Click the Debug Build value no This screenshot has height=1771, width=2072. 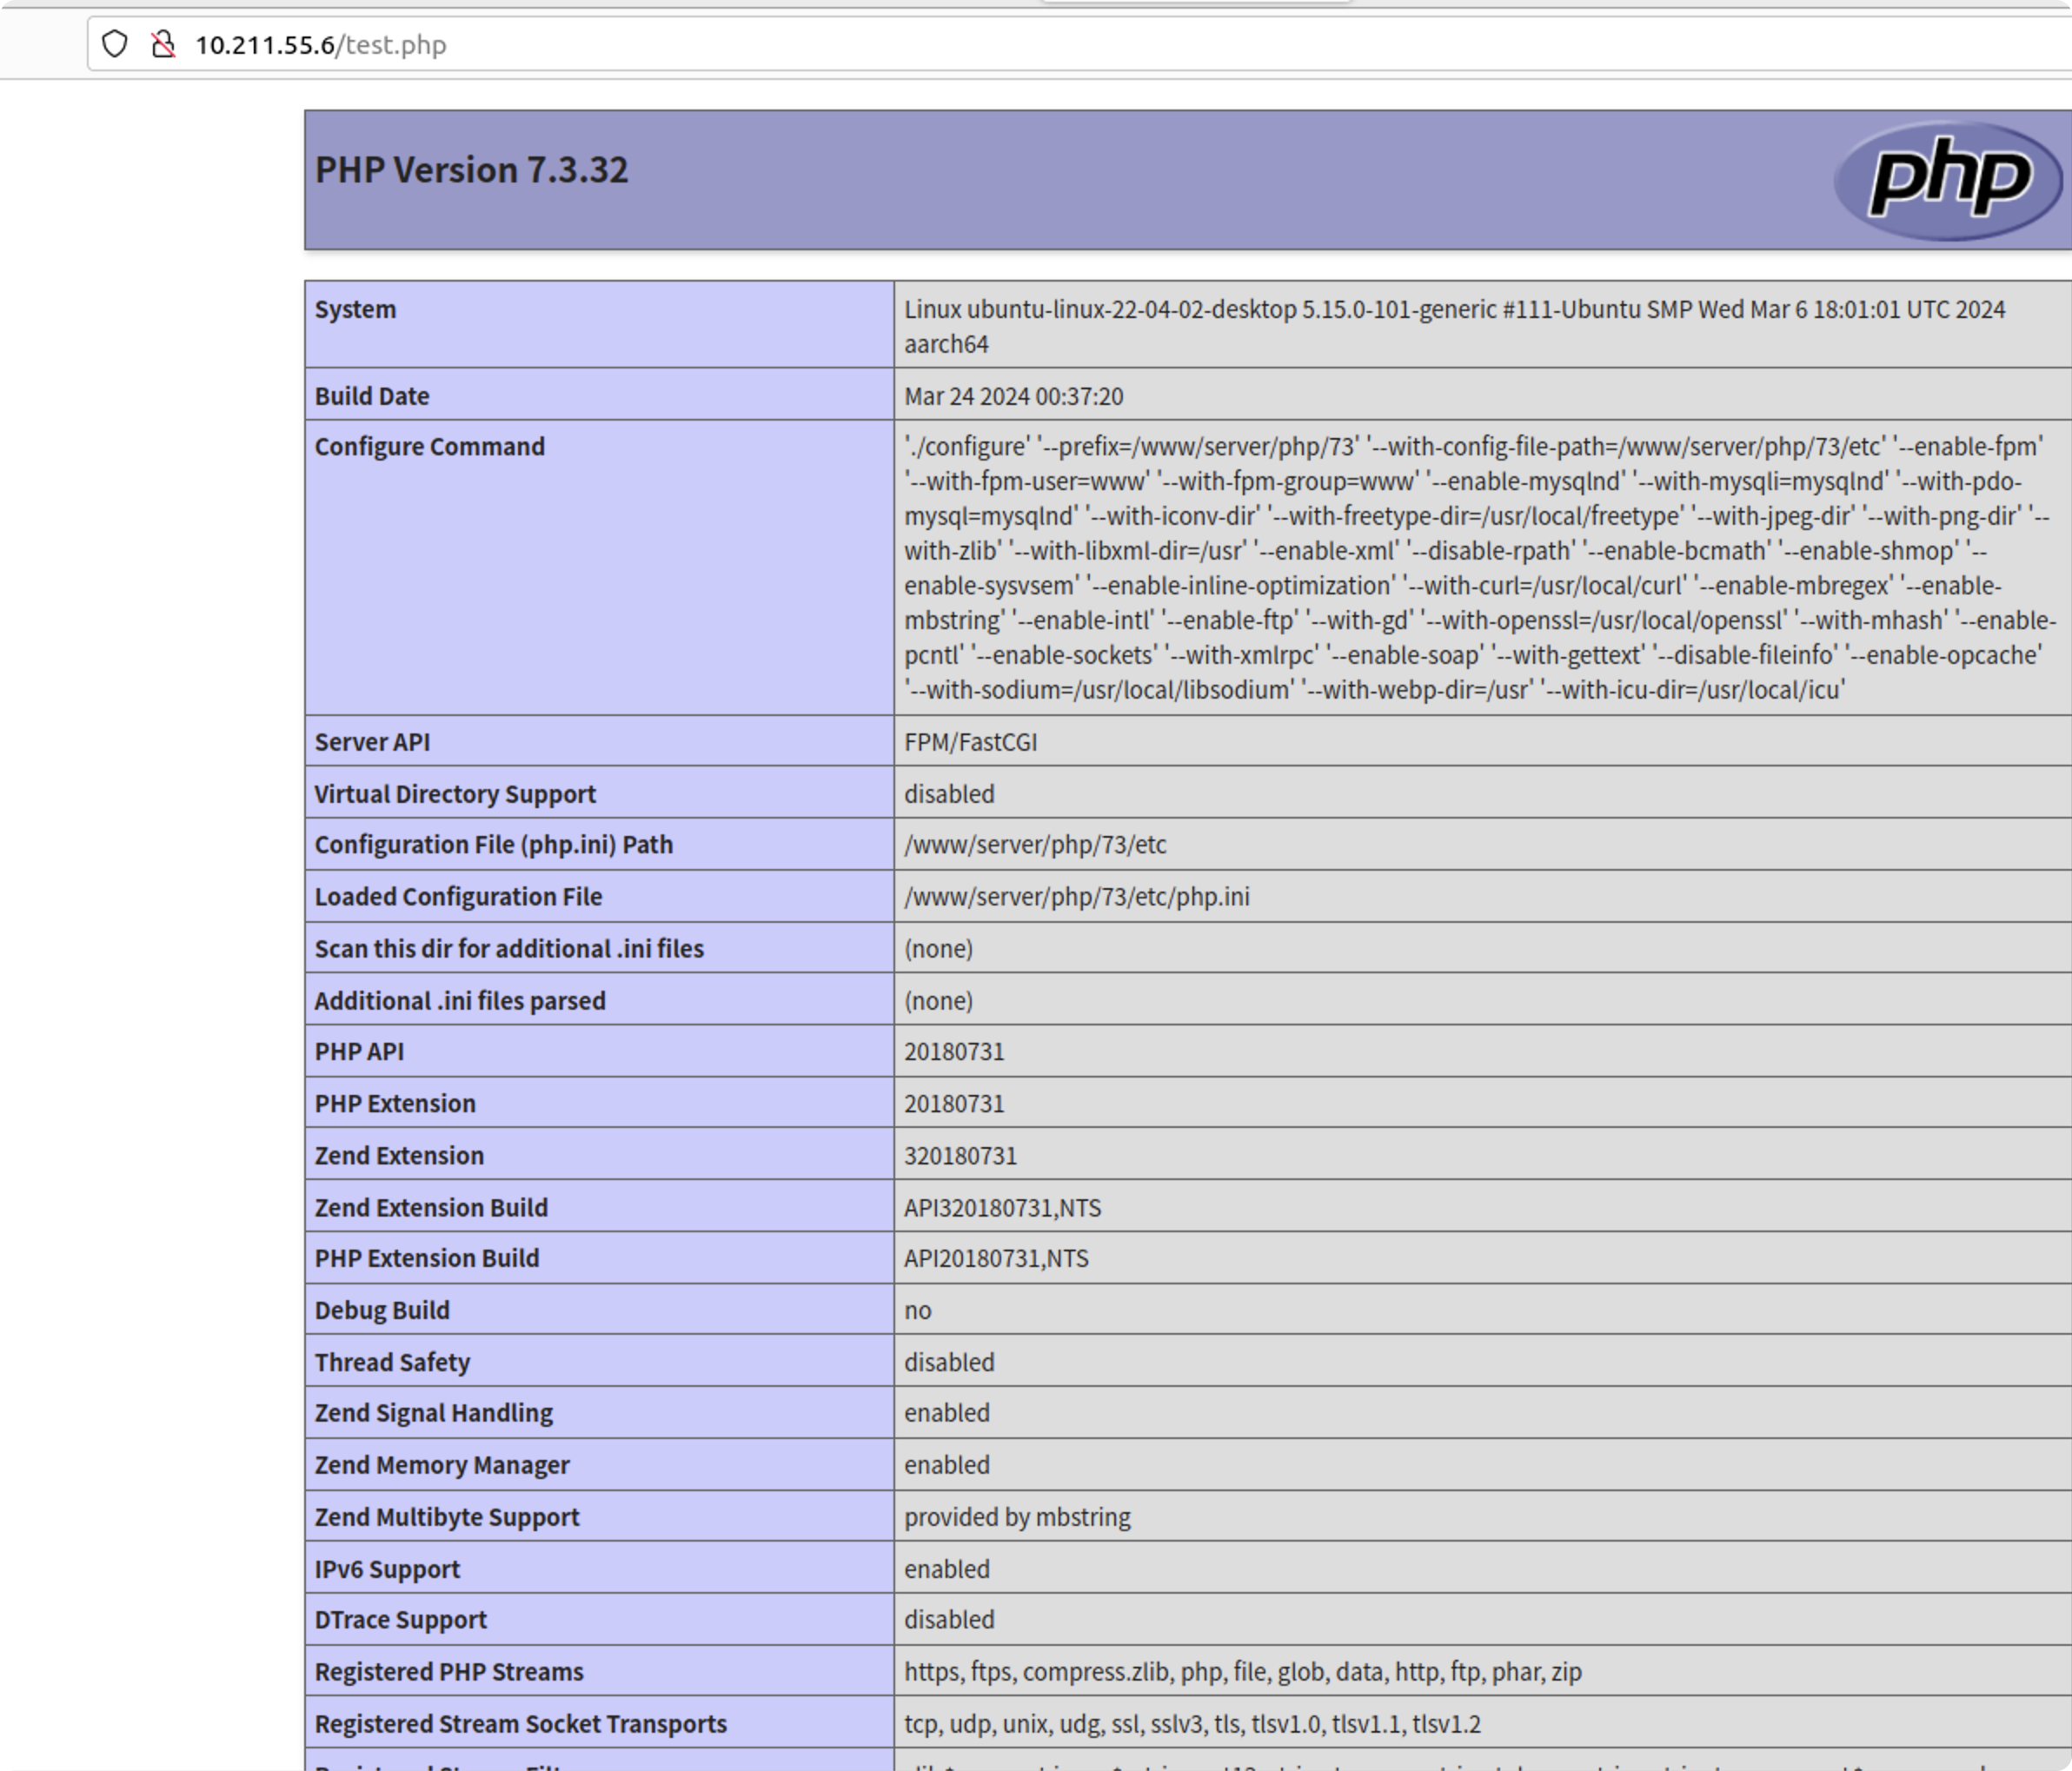(x=917, y=1310)
